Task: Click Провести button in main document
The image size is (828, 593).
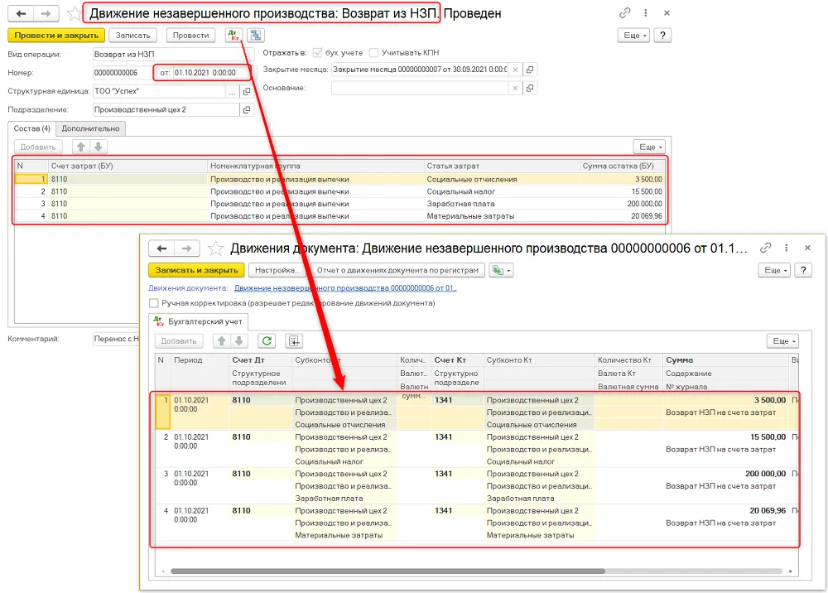Action: click(190, 36)
